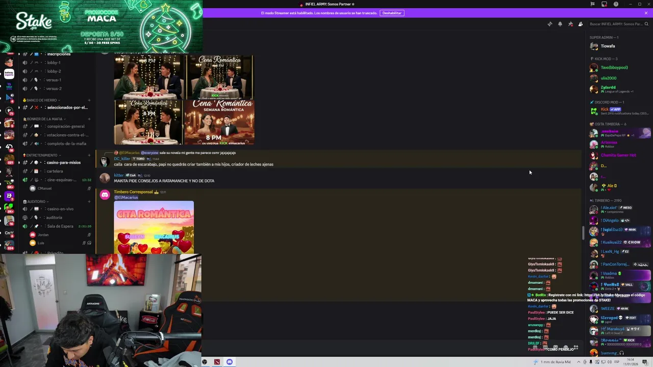Add channel to AUDITORIO category
653x367 pixels.
[89, 202]
